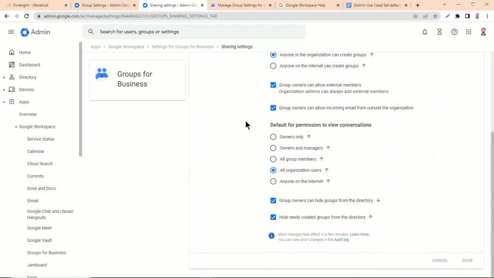Viewport: 494px width, 278px height.
Task: Click the Save button
Action: point(467,260)
